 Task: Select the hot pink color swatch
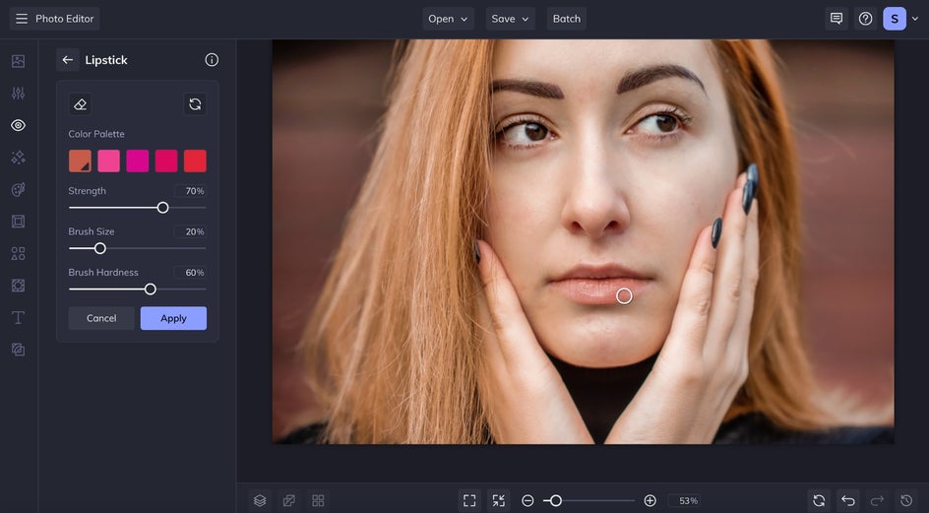(x=108, y=160)
